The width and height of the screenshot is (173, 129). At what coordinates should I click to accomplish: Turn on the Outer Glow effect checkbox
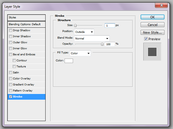11,42
